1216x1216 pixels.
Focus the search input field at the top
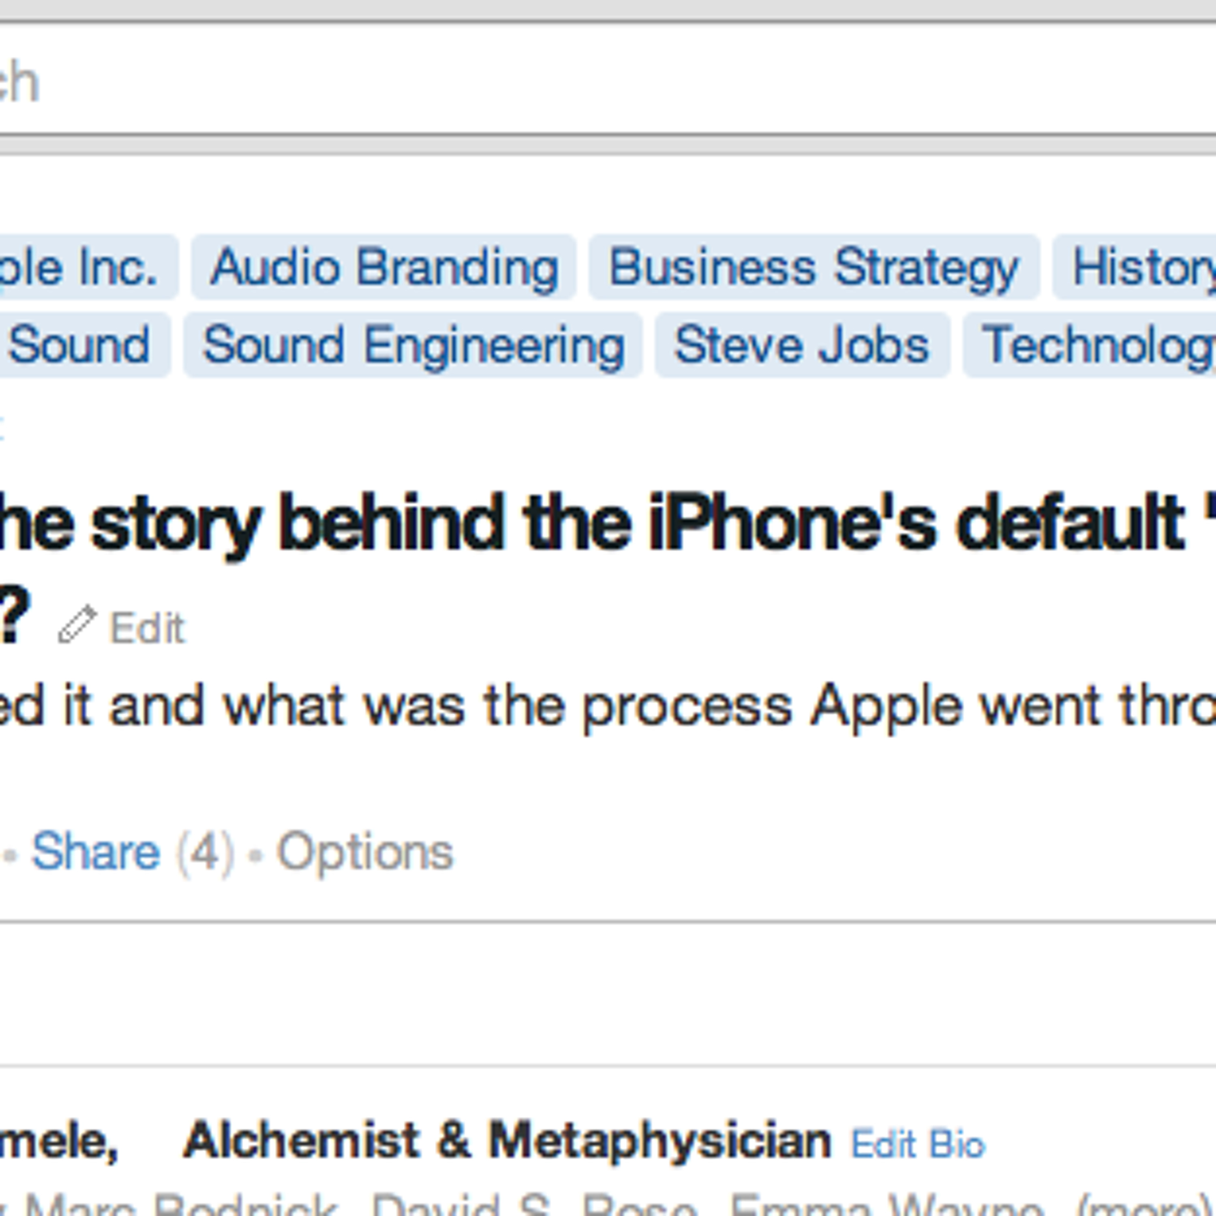608,80
